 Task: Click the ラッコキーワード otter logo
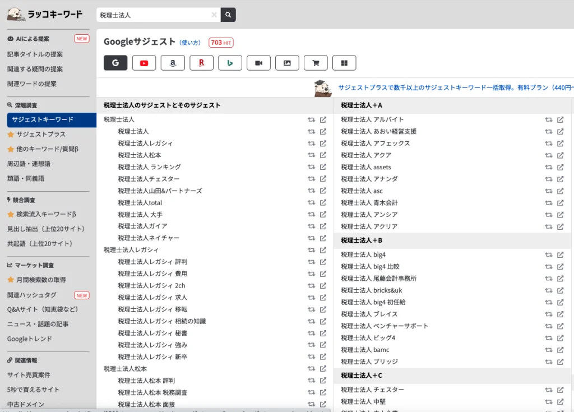click(16, 13)
